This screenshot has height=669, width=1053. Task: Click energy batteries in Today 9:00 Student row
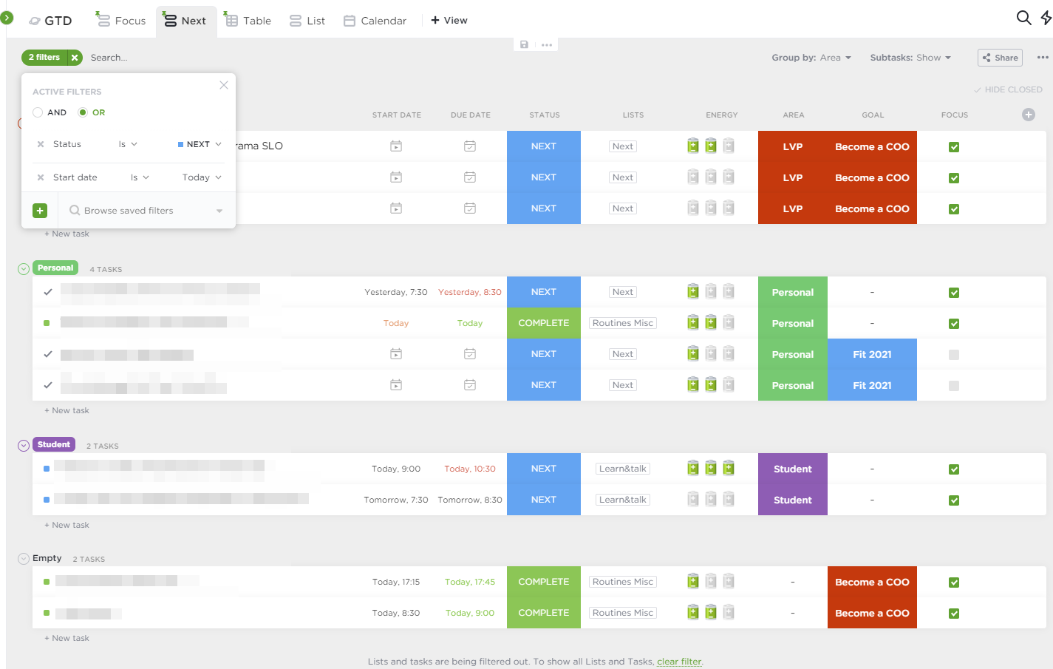tap(711, 468)
